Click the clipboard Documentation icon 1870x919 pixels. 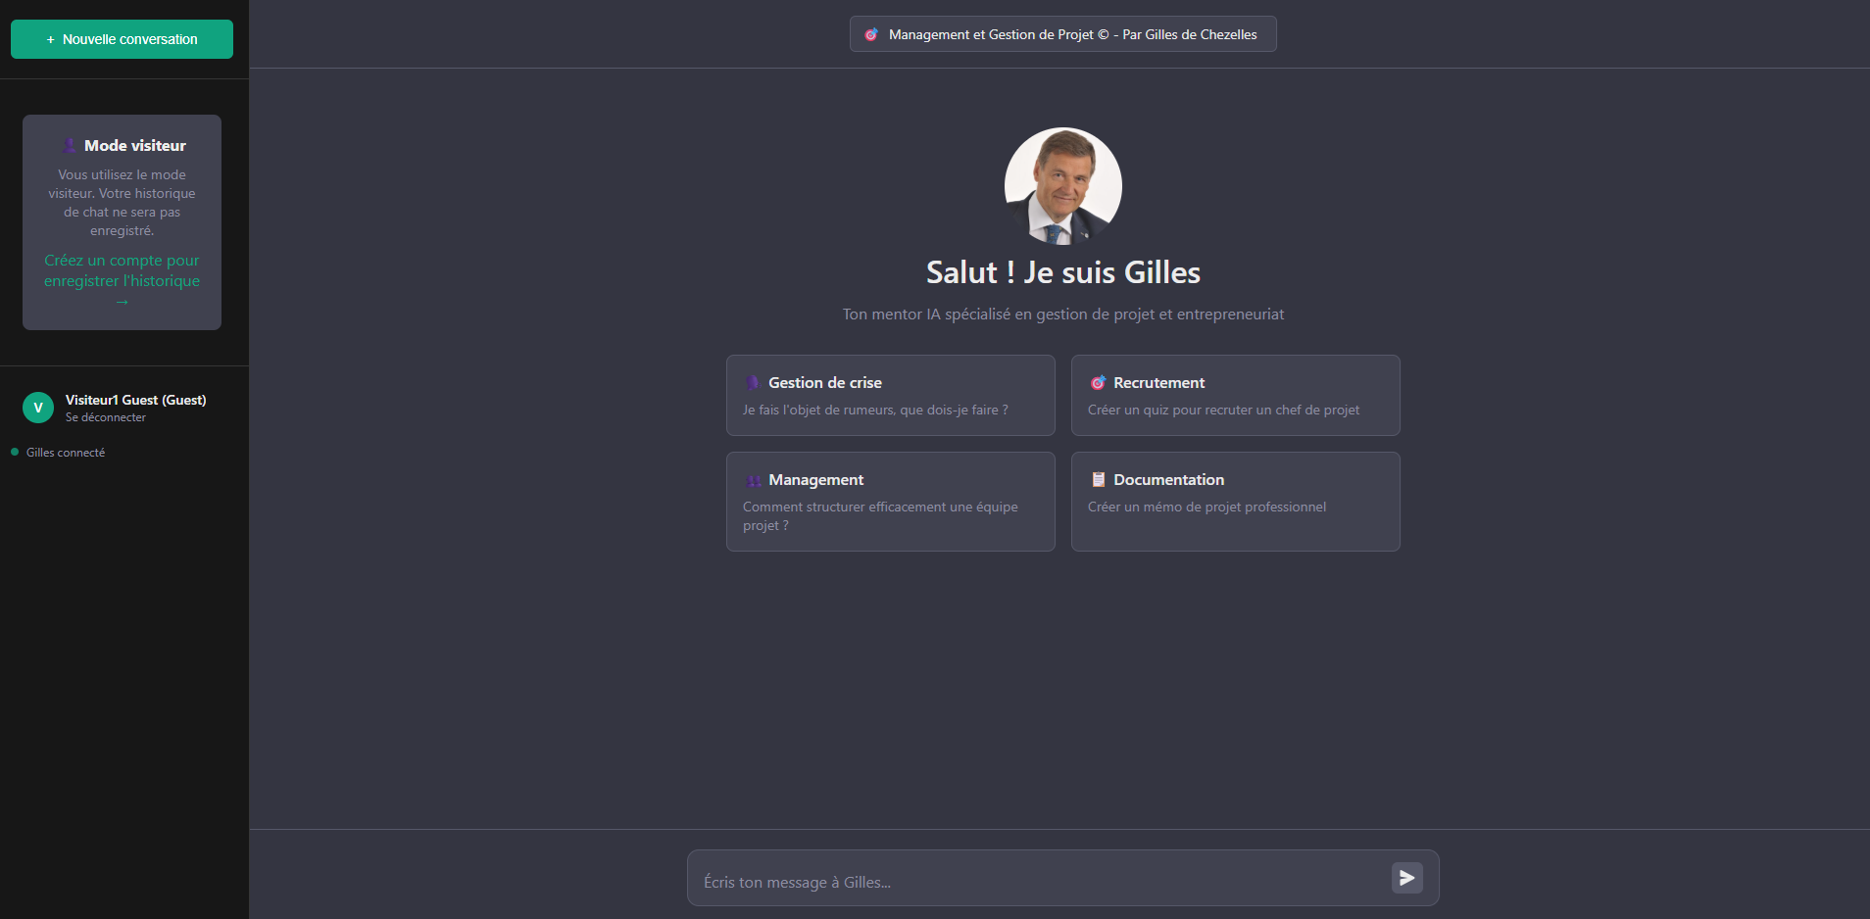[1099, 479]
